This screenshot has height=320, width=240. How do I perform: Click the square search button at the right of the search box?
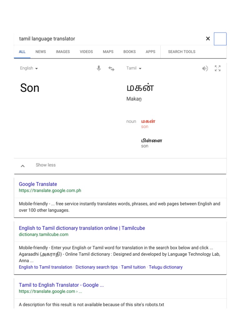220,39
